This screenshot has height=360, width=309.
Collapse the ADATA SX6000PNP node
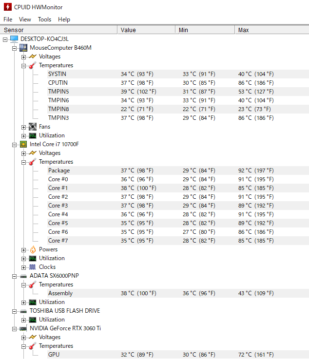tap(14, 276)
